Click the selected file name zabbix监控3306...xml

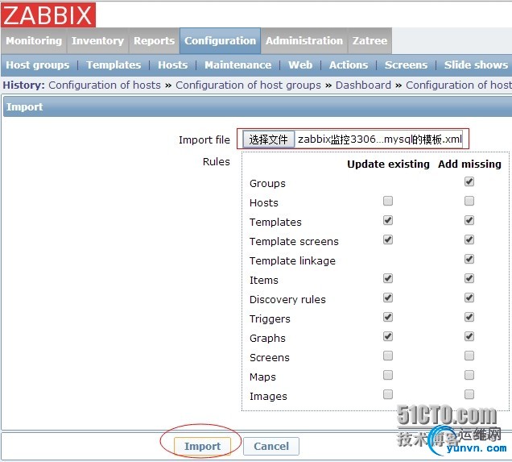(379, 139)
